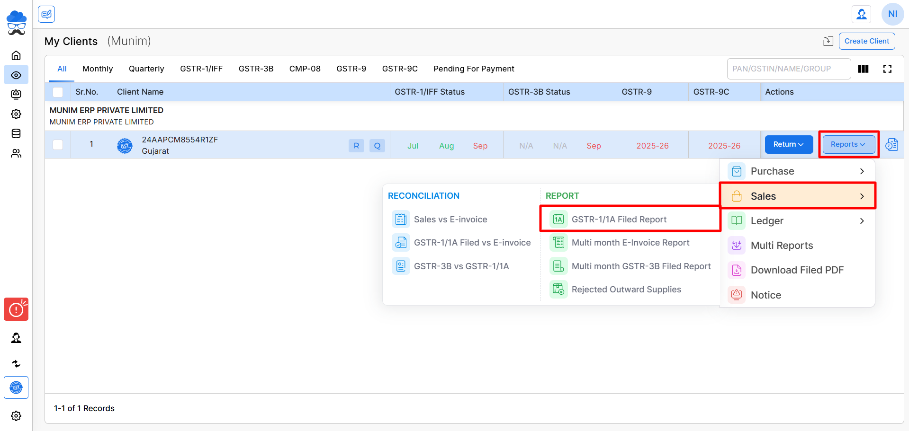Screen dimensions: 909x431
Task: Click the eye view icon in sidebar
Action: (16, 75)
